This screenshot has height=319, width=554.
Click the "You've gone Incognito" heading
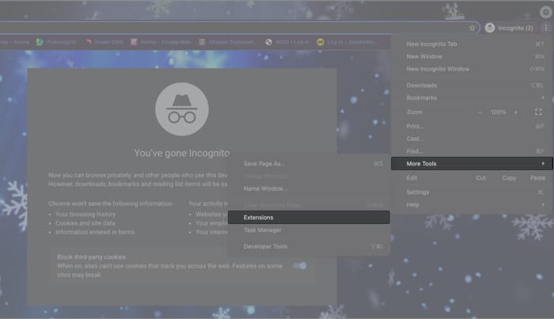pos(182,154)
